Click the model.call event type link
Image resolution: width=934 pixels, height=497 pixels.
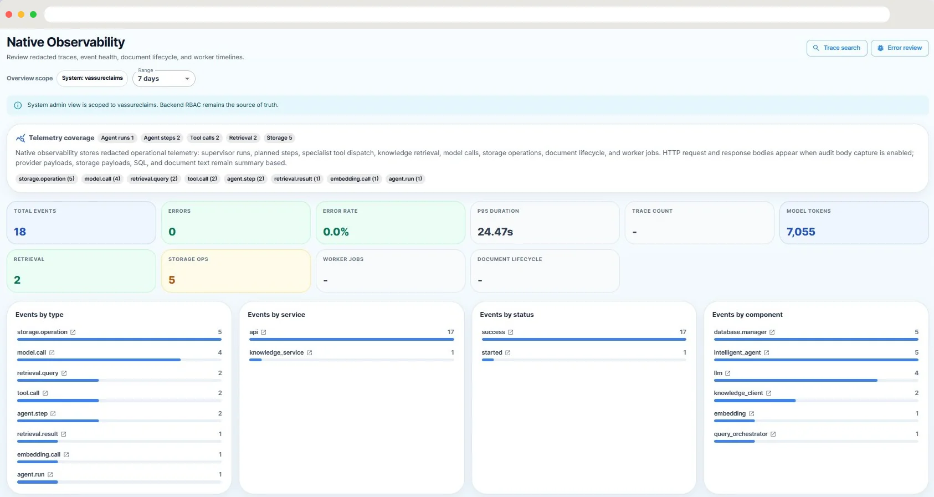pos(32,353)
